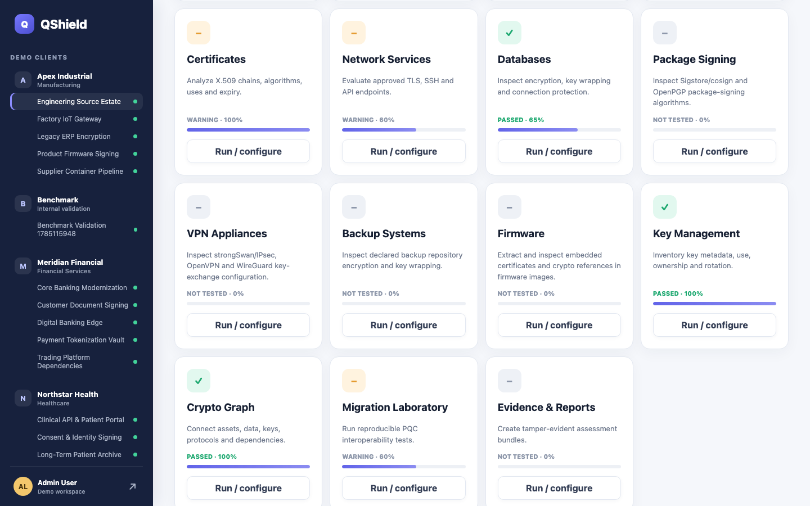Click the green dot beside Core Banking Modernization
This screenshot has width=810, height=506.
click(x=135, y=288)
